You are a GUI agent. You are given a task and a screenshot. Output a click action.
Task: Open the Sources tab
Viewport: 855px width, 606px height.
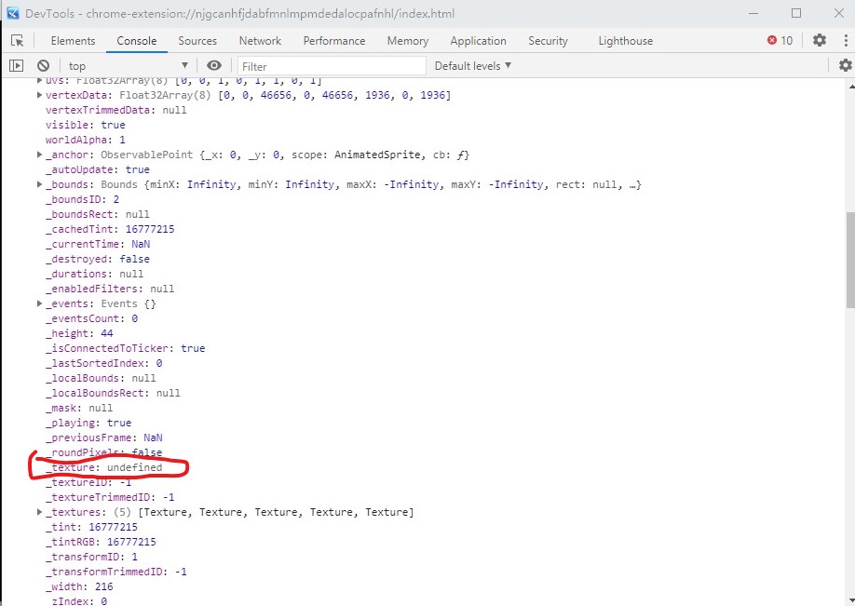tap(197, 41)
